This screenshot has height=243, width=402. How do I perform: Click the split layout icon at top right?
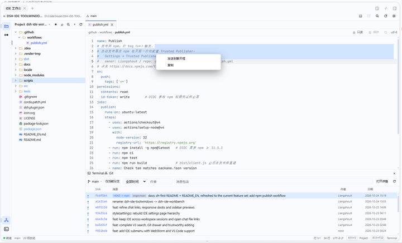click(377, 8)
